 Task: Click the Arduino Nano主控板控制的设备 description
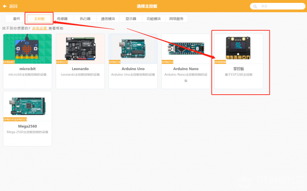tap(186, 77)
